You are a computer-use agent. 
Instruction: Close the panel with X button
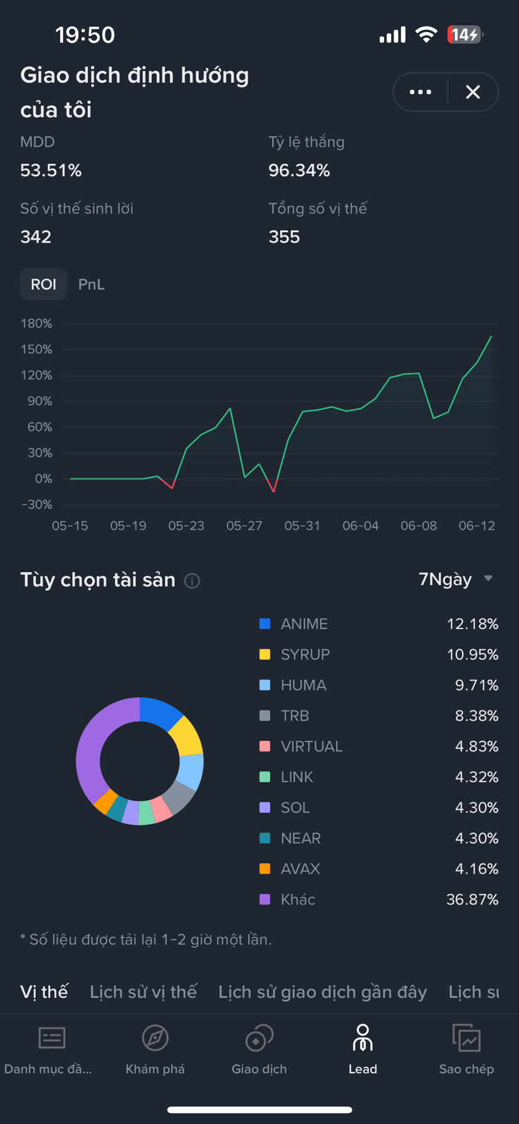click(x=473, y=92)
